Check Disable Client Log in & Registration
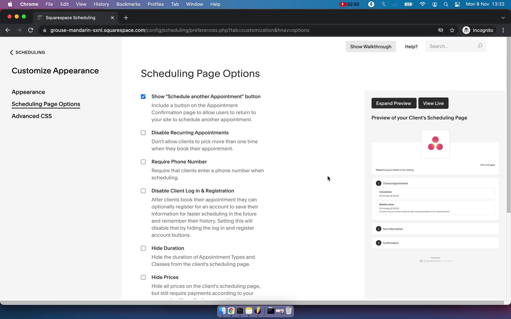The image size is (511, 319). [143, 191]
